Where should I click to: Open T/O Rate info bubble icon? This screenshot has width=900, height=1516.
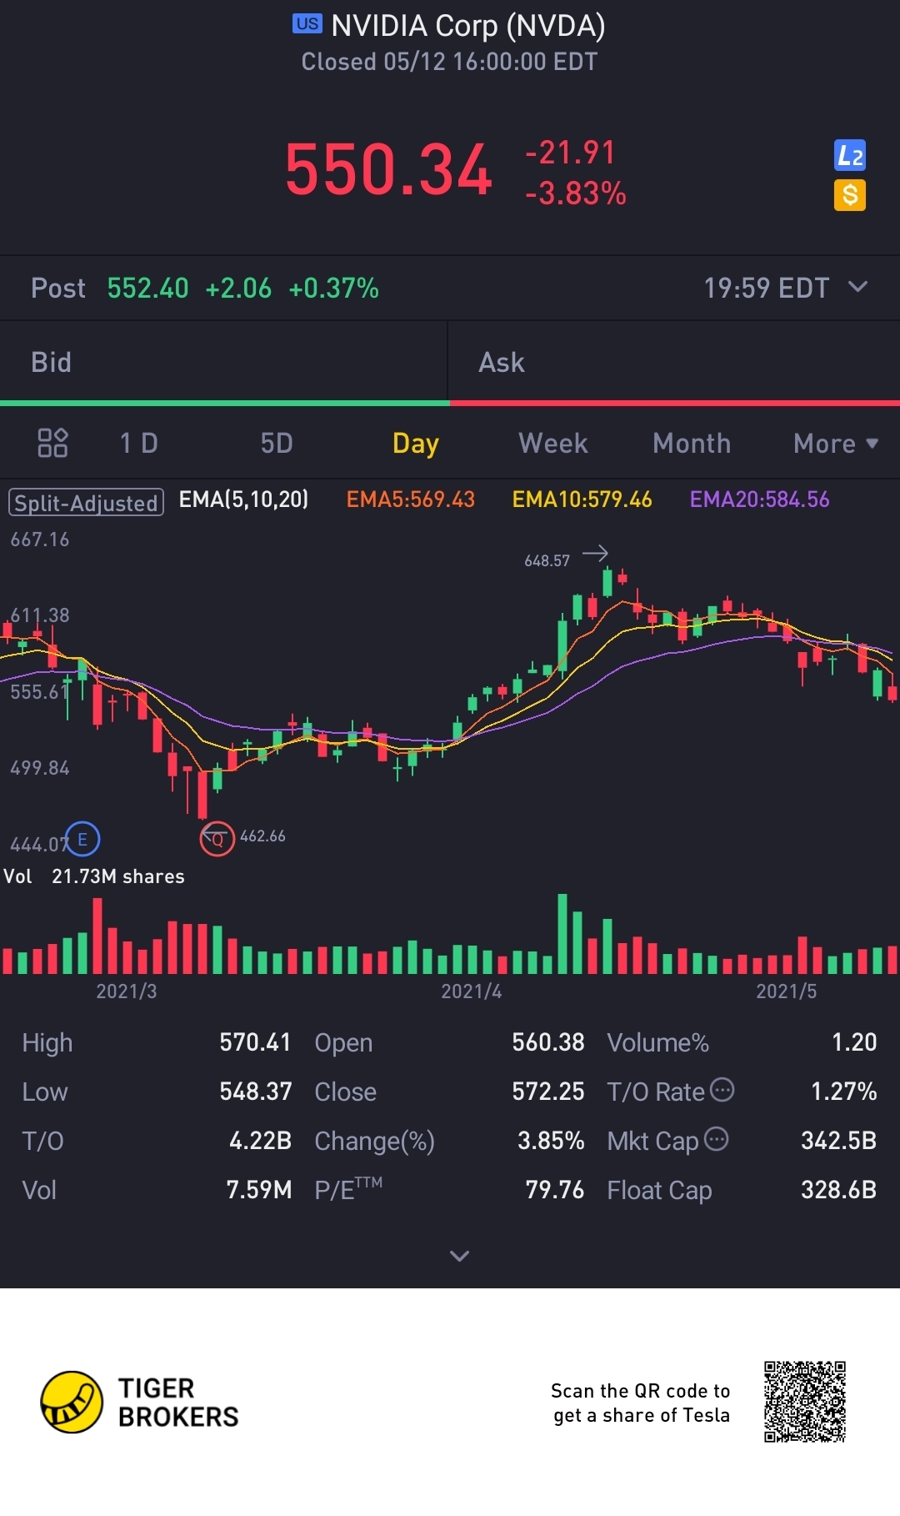click(x=722, y=1090)
